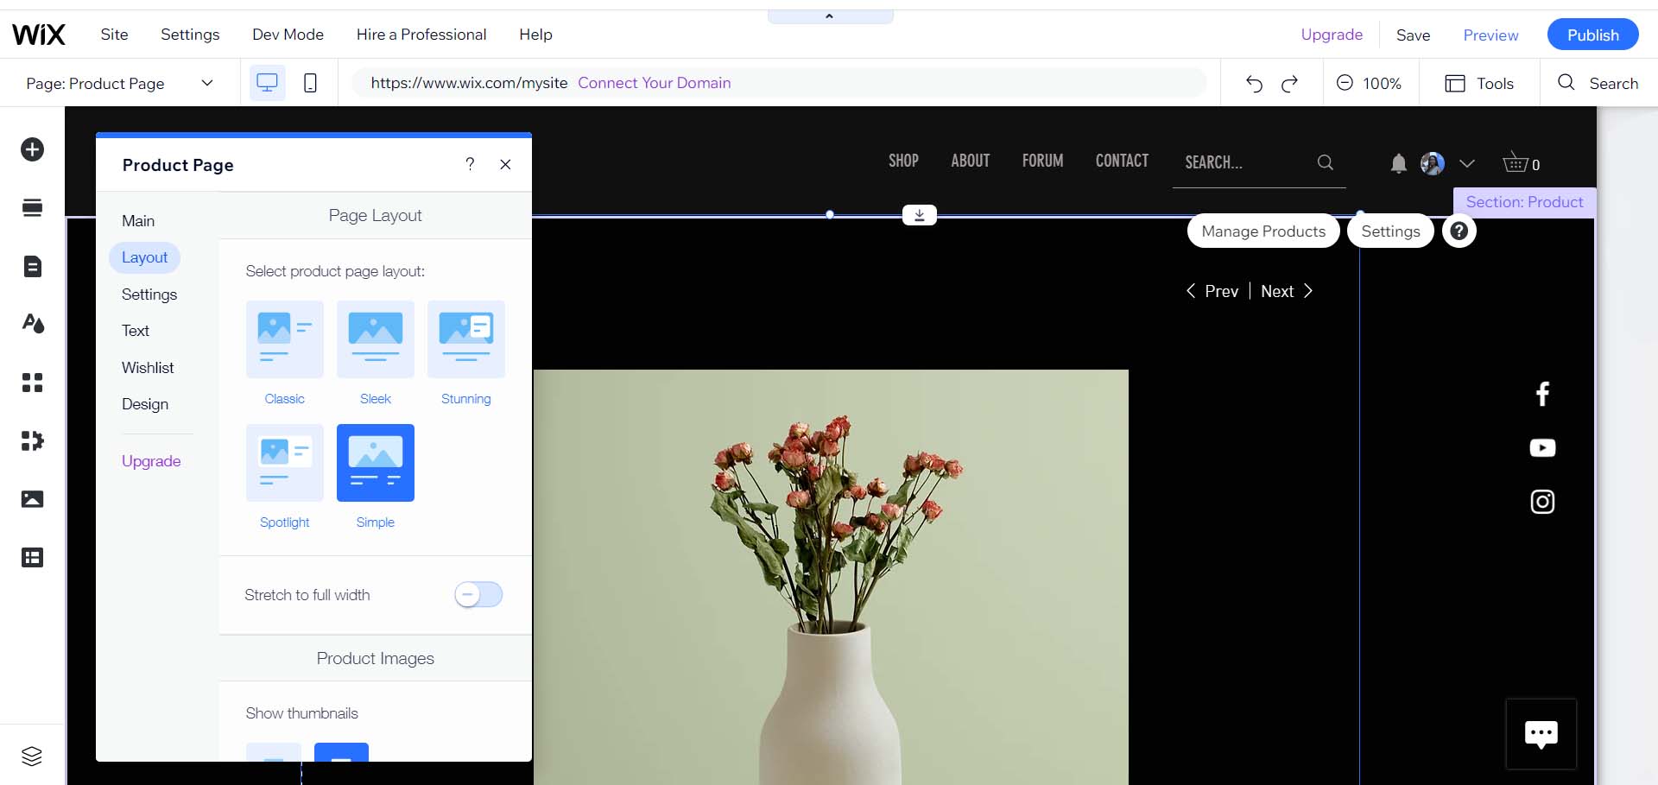1658x785 pixels.
Task: Switch to mobile editor view
Action: click(310, 82)
